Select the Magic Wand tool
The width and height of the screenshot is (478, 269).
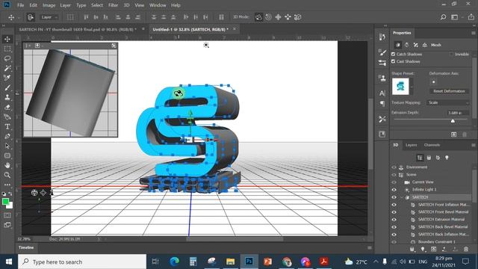[7, 68]
